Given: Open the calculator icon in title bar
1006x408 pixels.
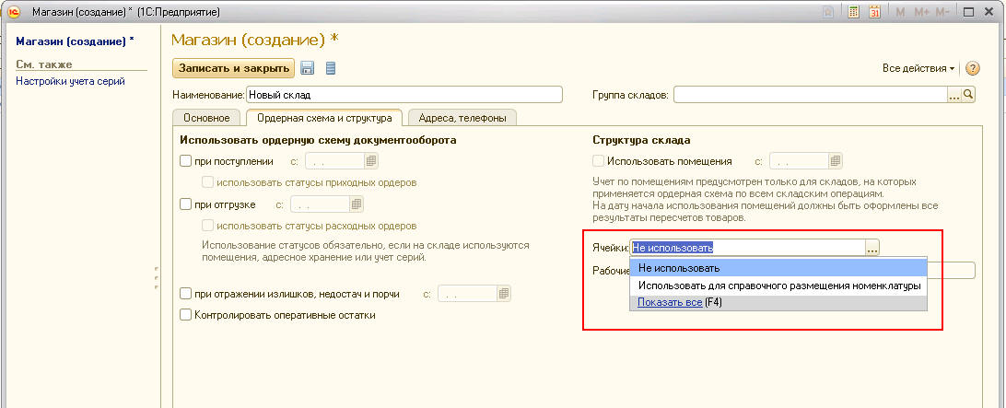Looking at the screenshot, I should click(x=854, y=12).
